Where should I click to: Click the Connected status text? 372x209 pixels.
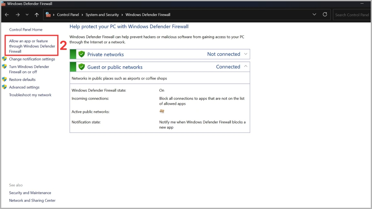[x=228, y=67]
